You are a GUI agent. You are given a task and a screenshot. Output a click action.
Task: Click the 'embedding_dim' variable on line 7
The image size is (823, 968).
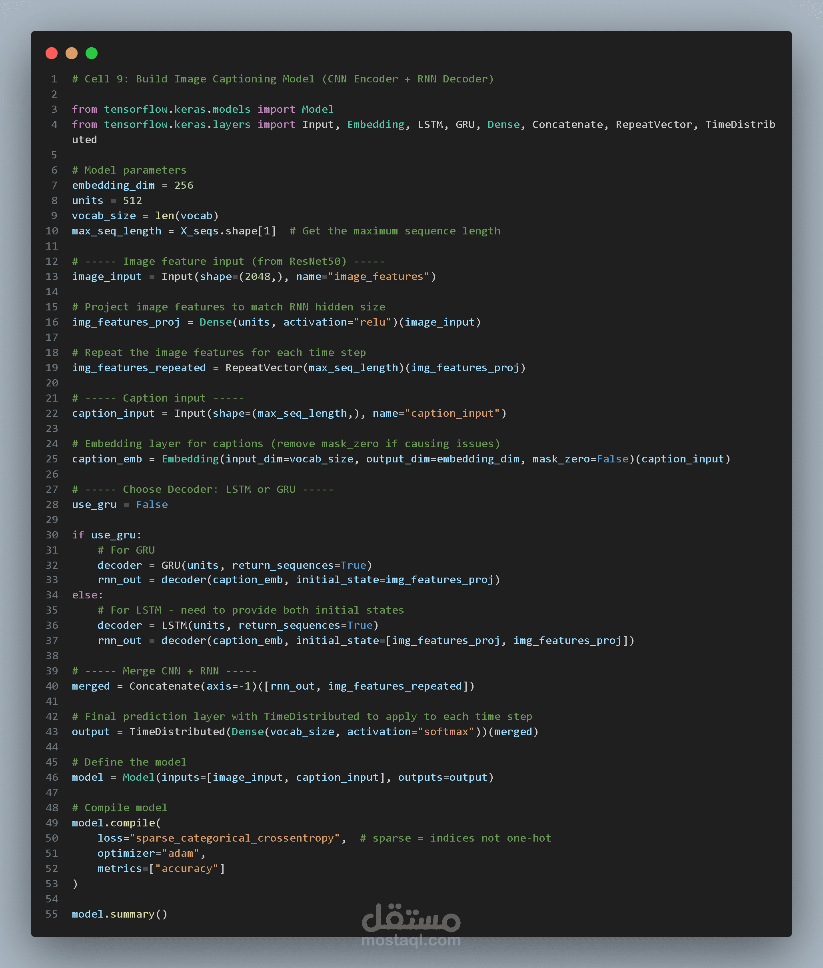[113, 185]
